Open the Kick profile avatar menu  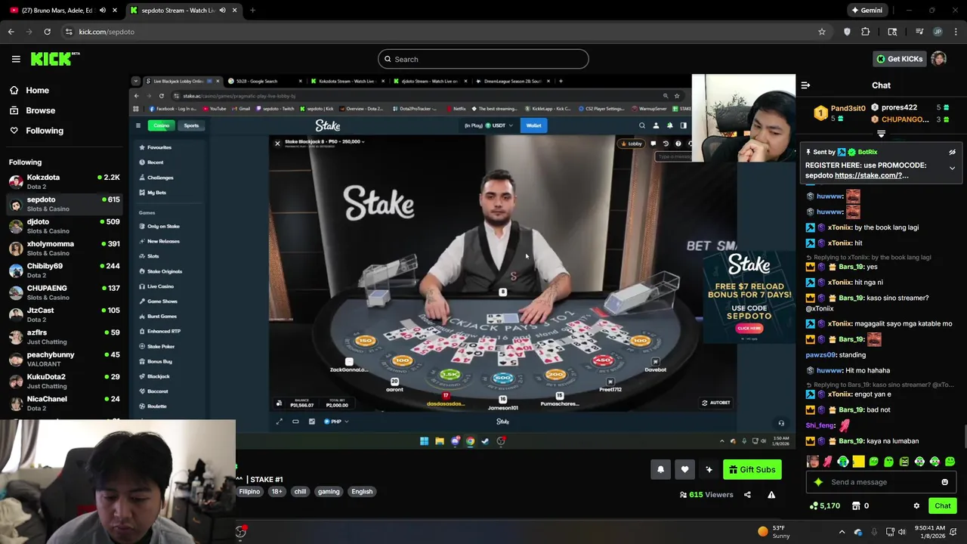938,59
